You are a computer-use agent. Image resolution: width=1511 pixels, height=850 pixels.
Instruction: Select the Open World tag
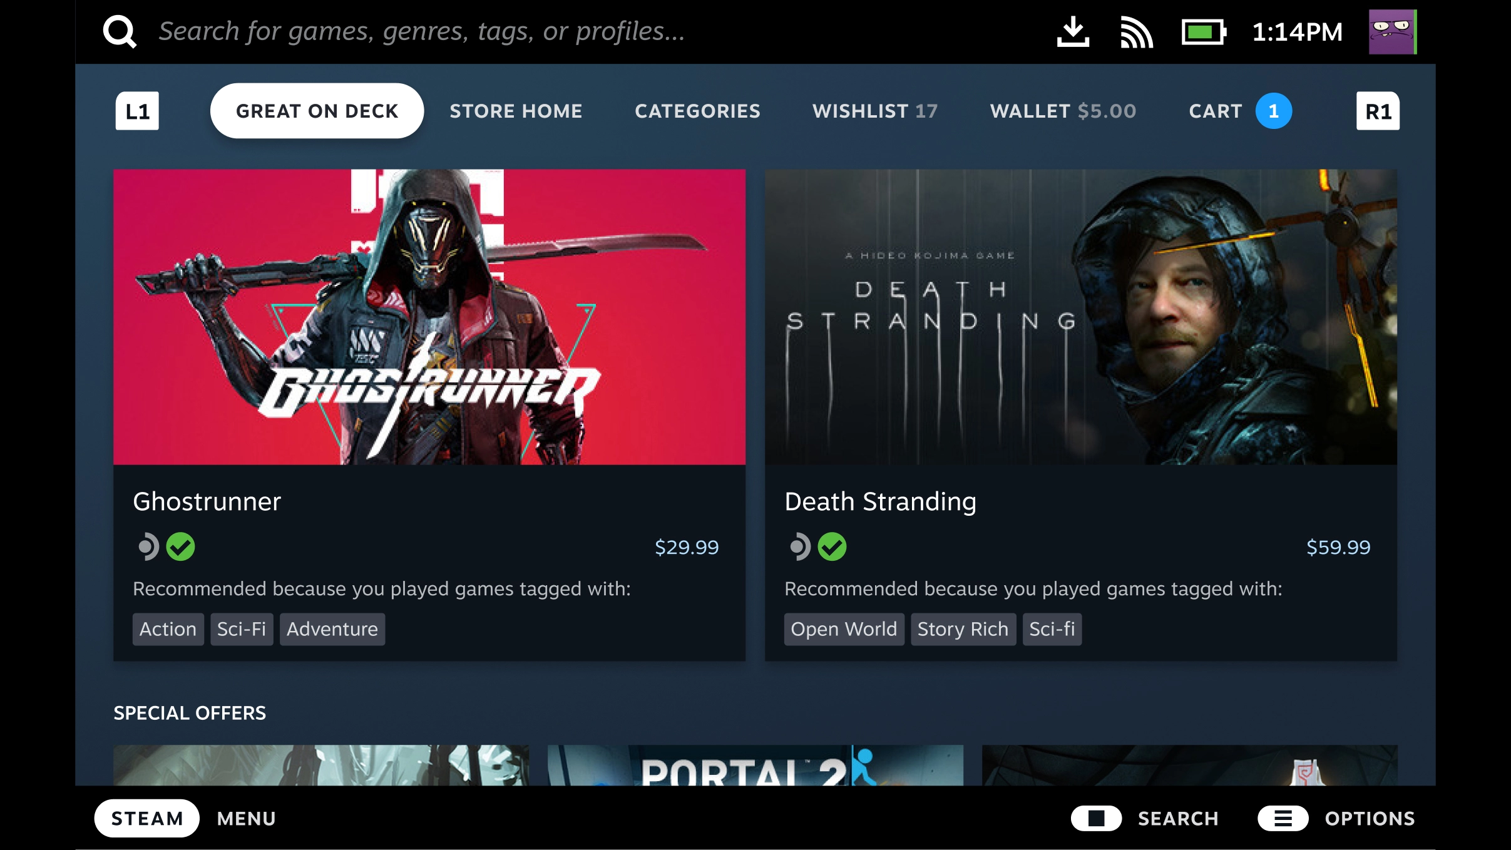[x=844, y=629]
